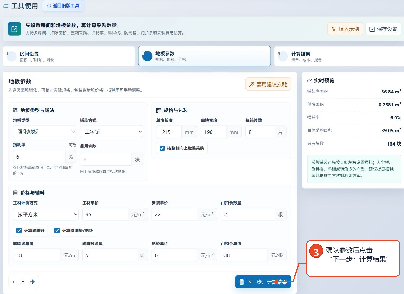Click the 工具使用 page title
This screenshot has height=294, width=404.
click(x=24, y=6)
